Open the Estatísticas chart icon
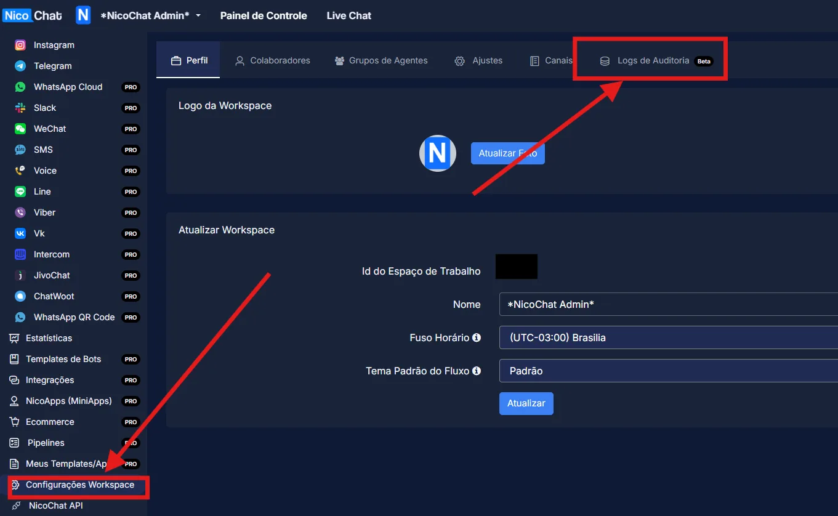 (14, 338)
